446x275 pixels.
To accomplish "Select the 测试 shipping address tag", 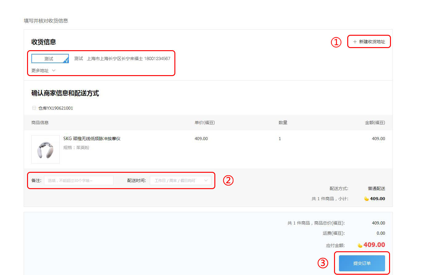I will [x=49, y=59].
